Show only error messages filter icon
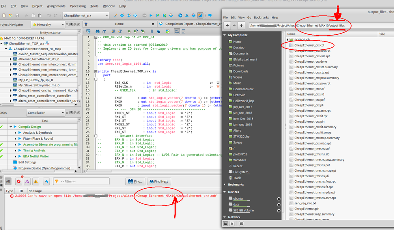Image resolution: width=394 pixels, height=230 pixels. (x=19, y=181)
